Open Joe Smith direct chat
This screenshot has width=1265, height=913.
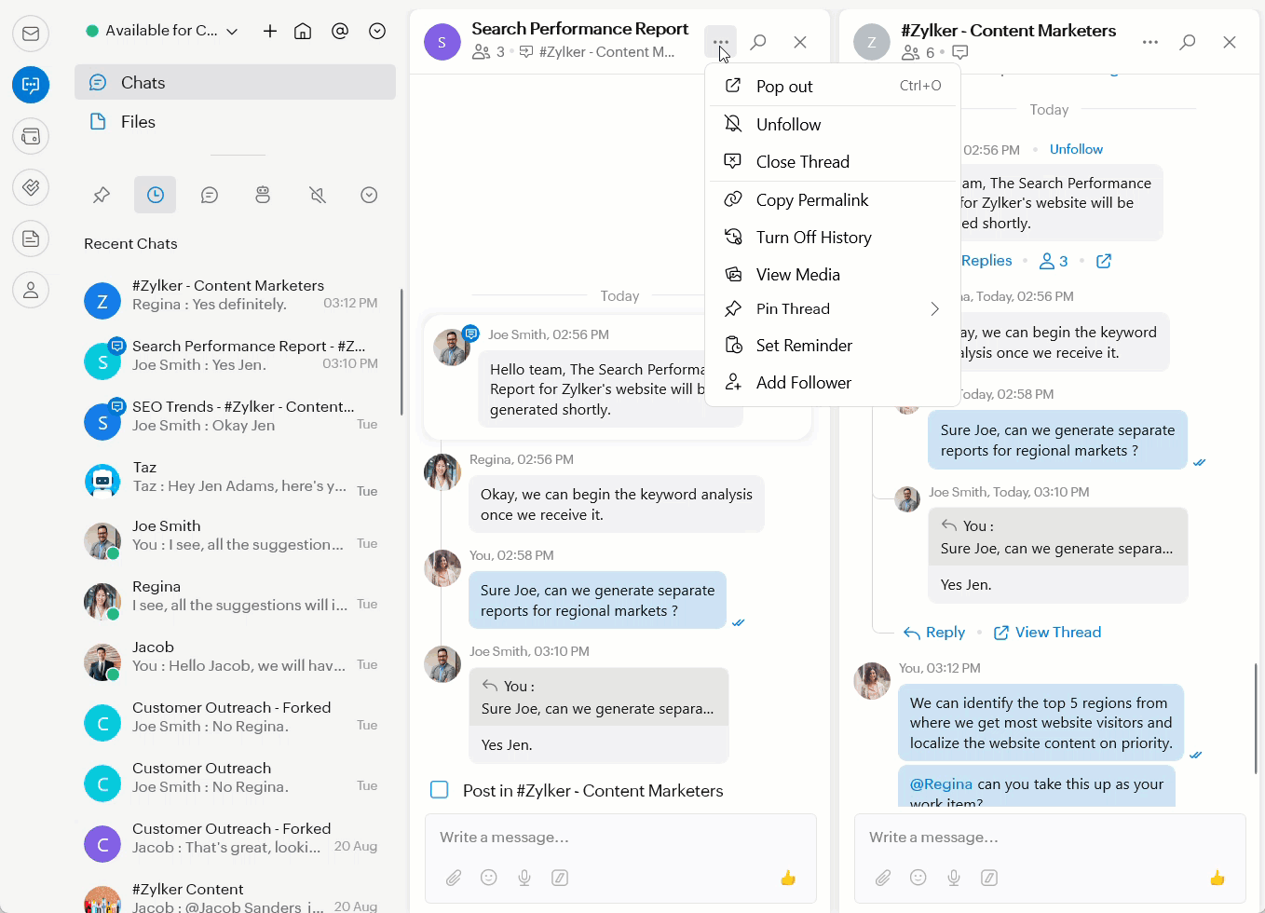(x=235, y=536)
